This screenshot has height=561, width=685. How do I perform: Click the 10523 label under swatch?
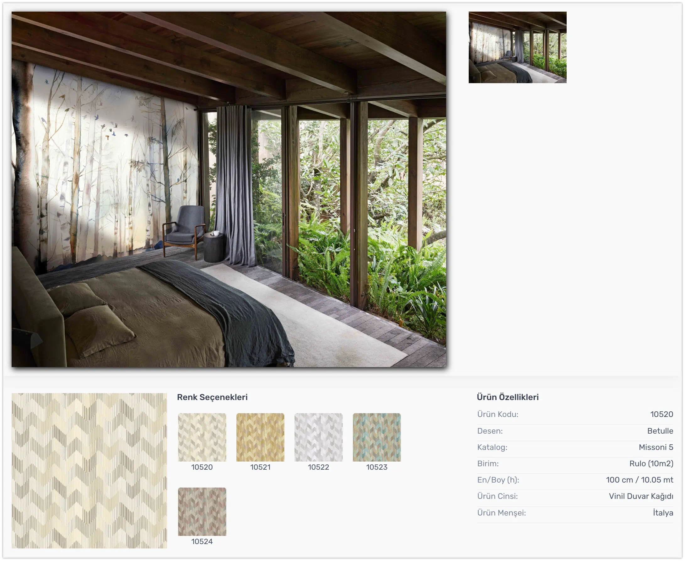tap(377, 467)
